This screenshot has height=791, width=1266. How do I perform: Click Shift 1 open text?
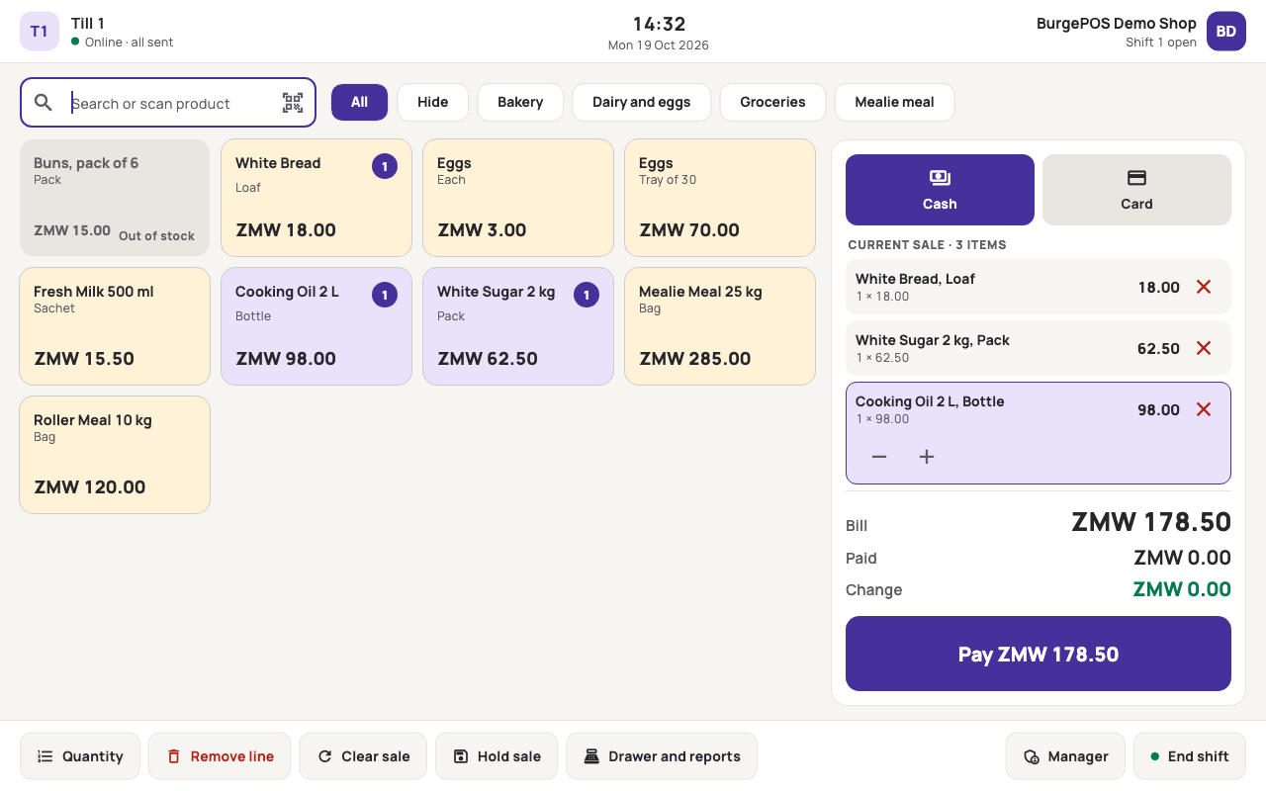coord(1161,43)
